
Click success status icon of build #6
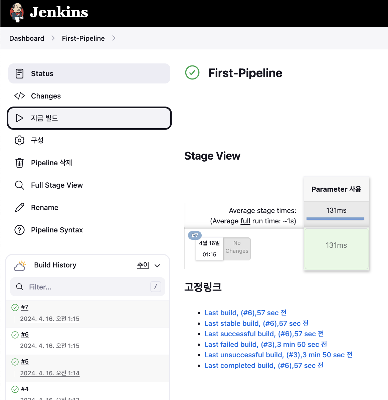[x=15, y=335]
